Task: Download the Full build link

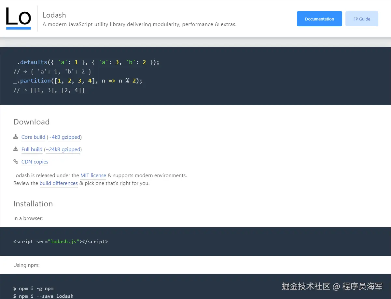Action: pos(32,149)
